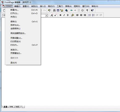
Task: Click the Center alignment icon
Action: [81, 15]
